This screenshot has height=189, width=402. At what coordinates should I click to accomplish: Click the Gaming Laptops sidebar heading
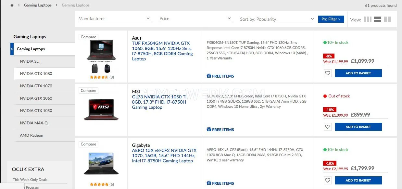[30, 37]
